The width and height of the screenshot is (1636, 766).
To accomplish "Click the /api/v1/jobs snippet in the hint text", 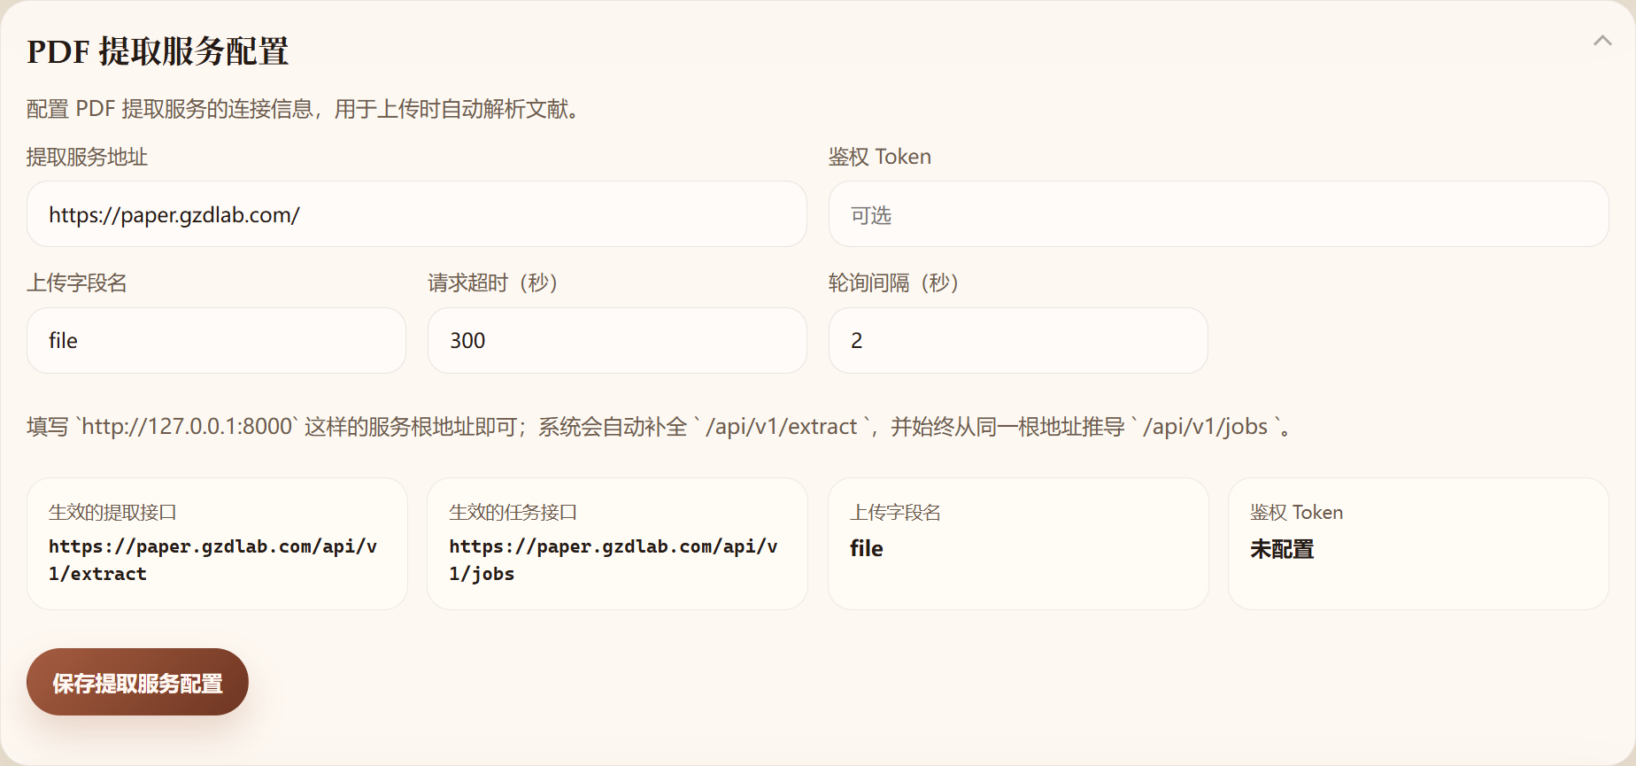I will [x=1205, y=427].
